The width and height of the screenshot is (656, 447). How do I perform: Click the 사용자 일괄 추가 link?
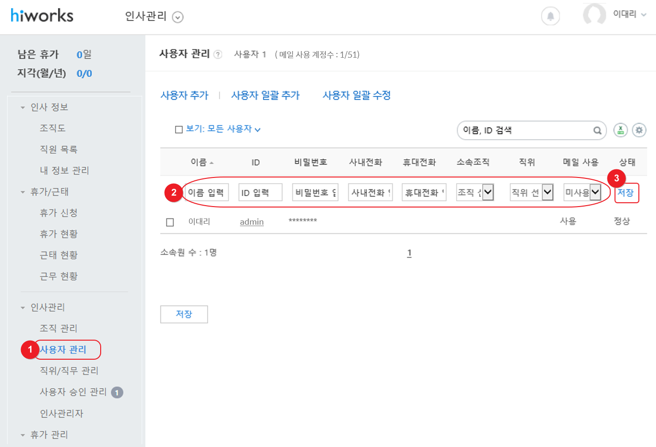coord(265,95)
